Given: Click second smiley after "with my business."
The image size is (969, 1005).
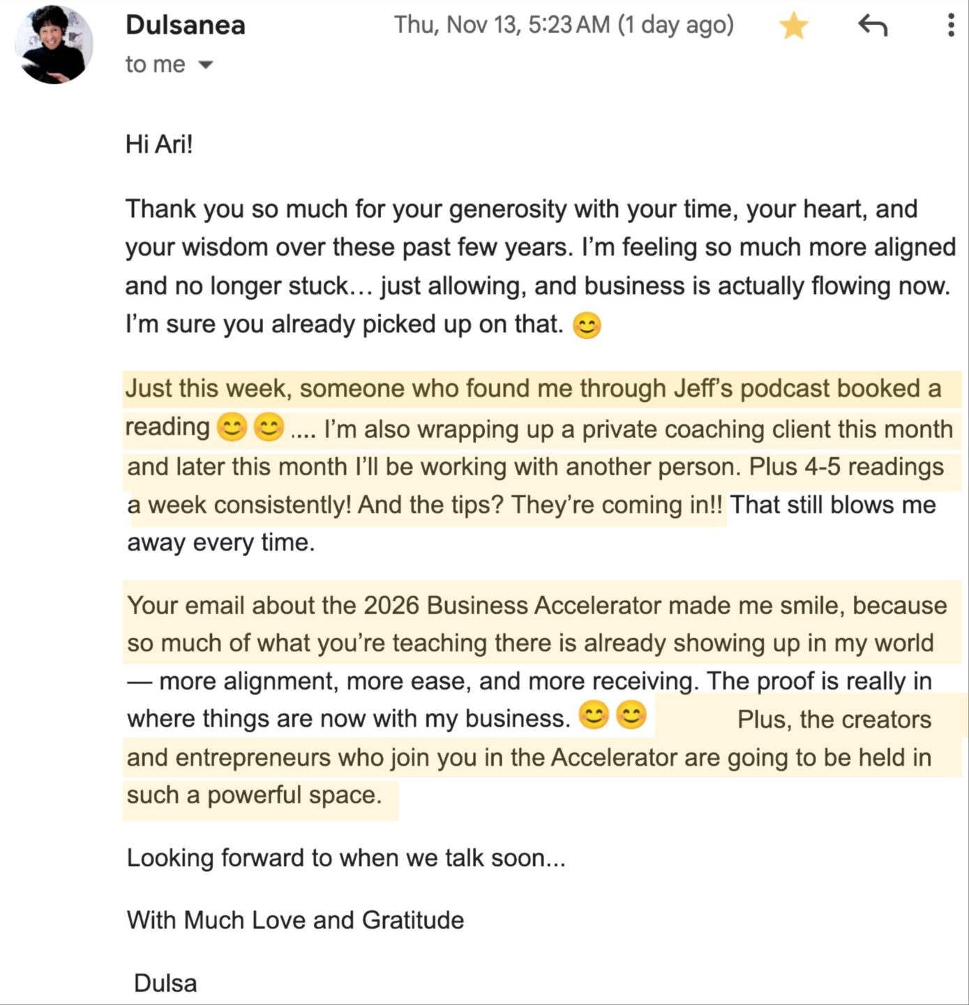Looking at the screenshot, I should [631, 715].
